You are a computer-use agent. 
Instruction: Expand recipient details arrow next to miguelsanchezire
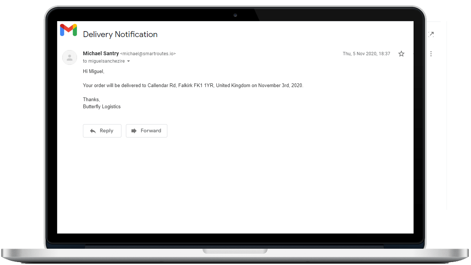pos(128,61)
